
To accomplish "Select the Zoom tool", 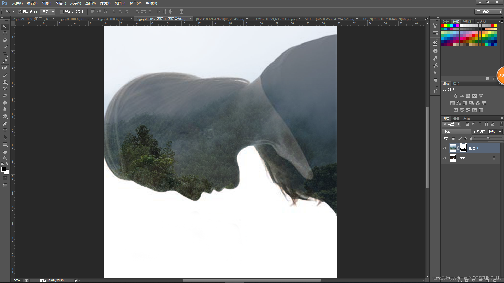I will tap(5, 159).
